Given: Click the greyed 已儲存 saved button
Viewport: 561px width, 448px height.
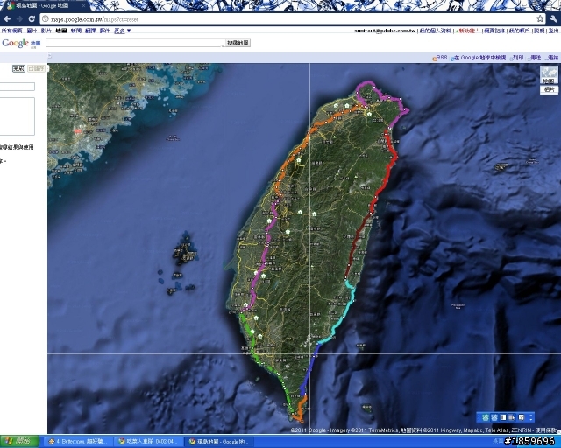Looking at the screenshot, I should click(36, 68).
